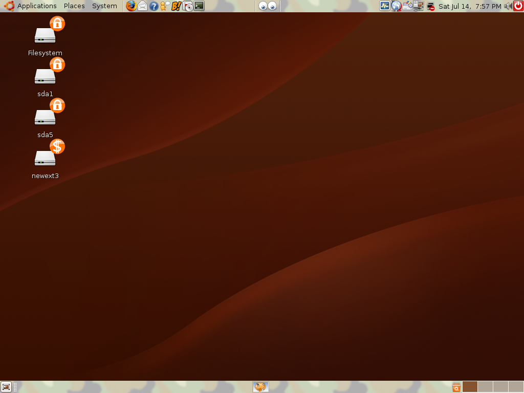Launch Firefox from the top panel
524x393 pixels.
[x=131, y=6]
